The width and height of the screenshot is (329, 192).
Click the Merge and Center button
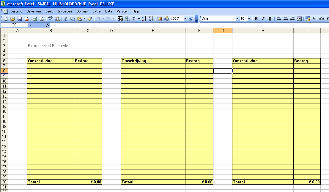[x=299, y=19]
